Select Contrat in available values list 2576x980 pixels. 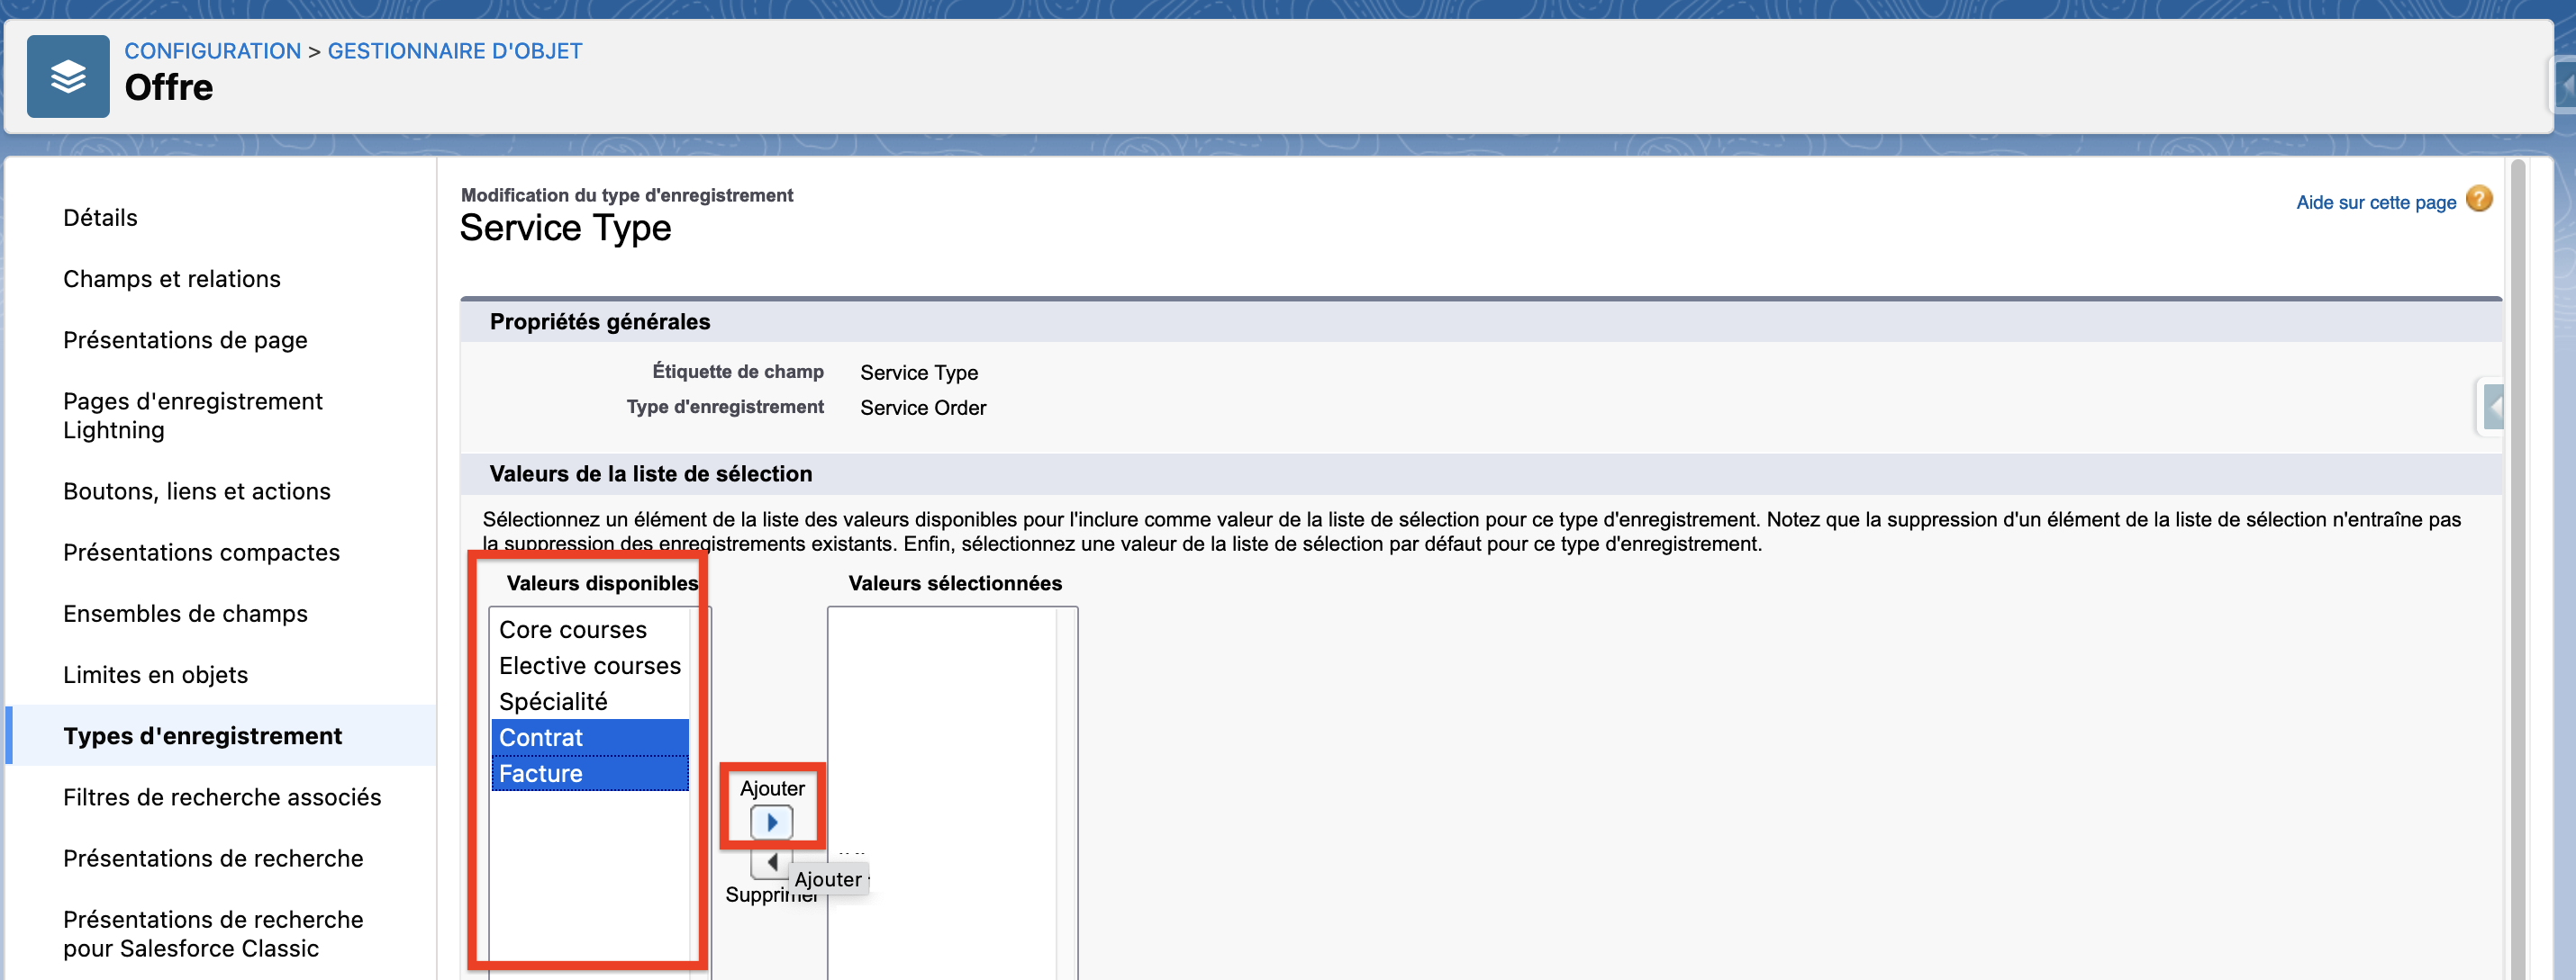(541, 738)
